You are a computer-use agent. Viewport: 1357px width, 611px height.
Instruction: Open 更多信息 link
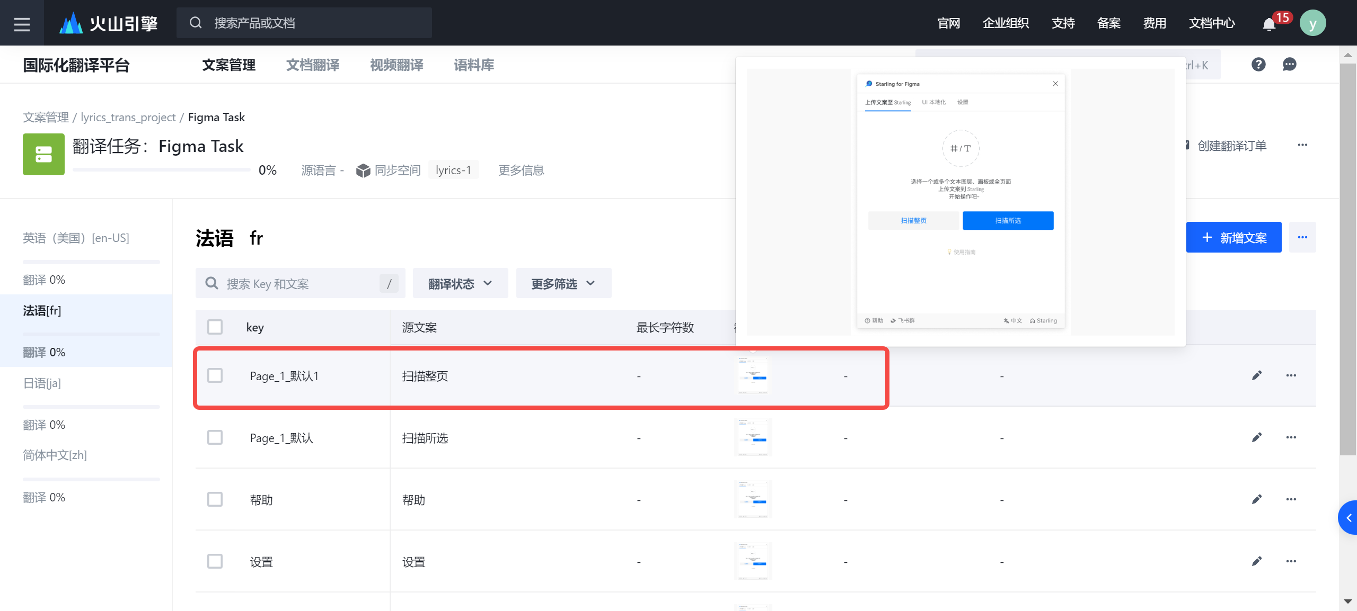(521, 170)
